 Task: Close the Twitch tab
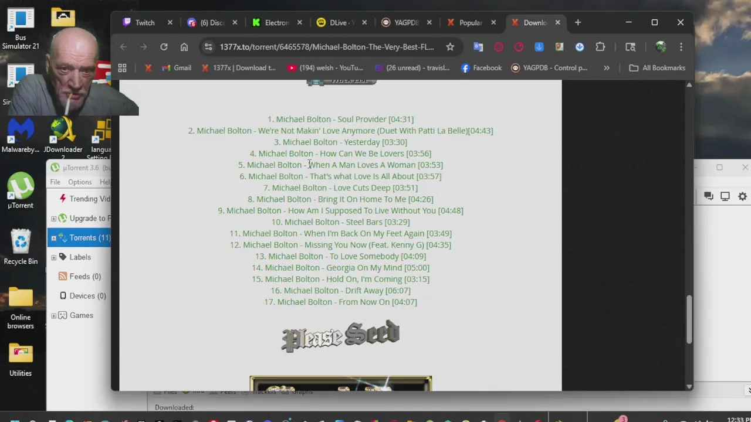(x=170, y=22)
